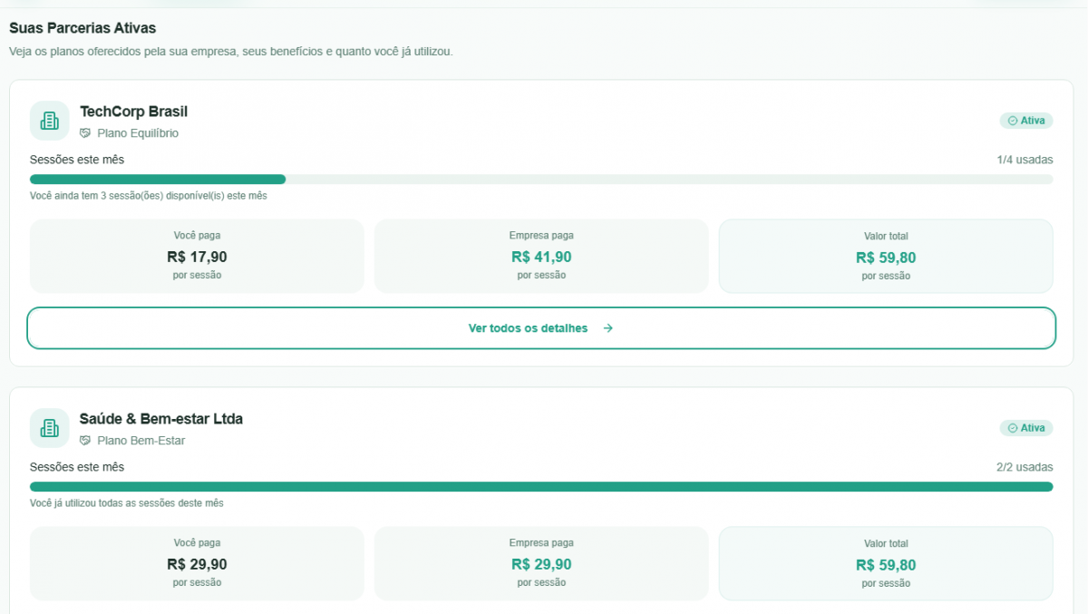This screenshot has height=614, width=1088.
Task: Click the Suas Parcerias Ativas heading
Action: coord(83,28)
